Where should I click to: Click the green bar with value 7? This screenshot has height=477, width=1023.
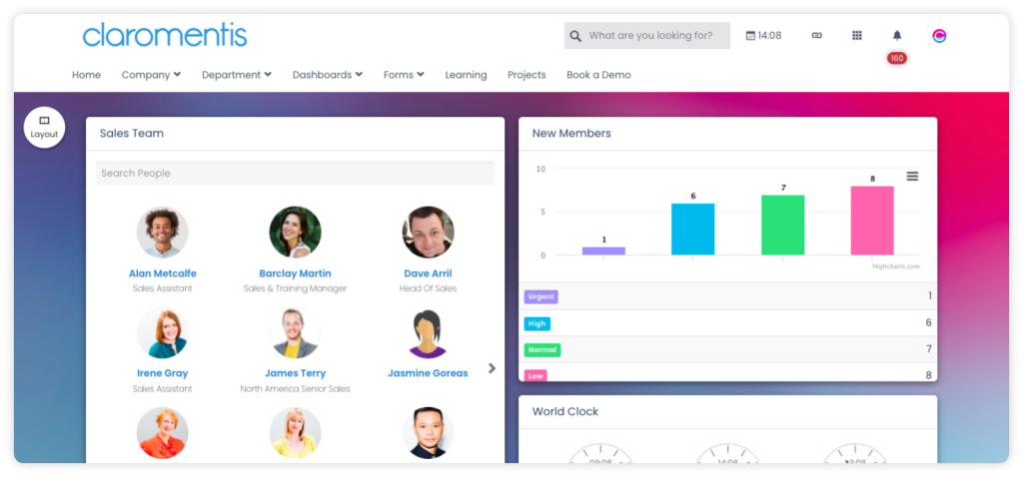click(783, 226)
